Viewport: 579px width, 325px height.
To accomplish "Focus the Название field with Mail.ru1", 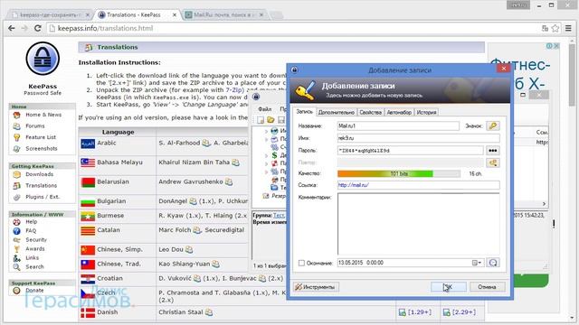I will 398,126.
